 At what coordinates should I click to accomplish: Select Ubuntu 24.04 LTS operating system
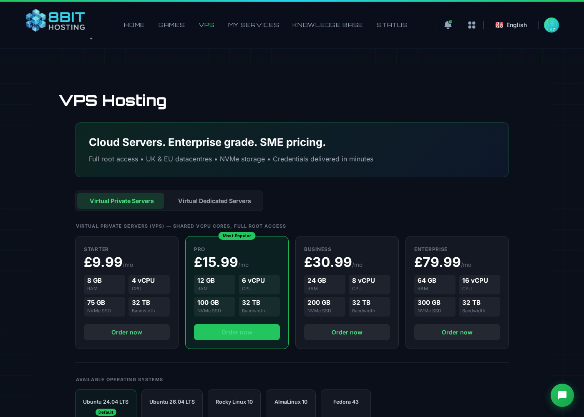pyautogui.click(x=106, y=404)
